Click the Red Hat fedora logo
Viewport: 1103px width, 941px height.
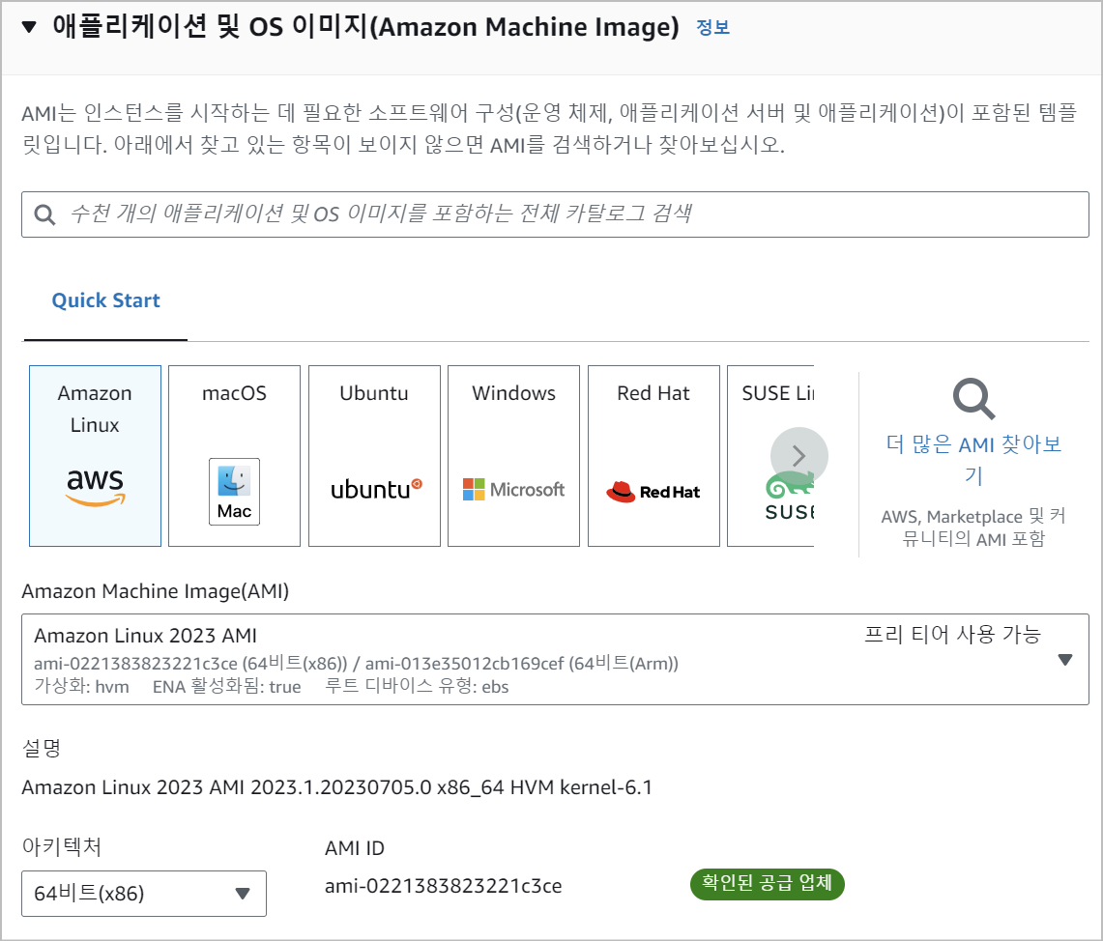pos(653,492)
